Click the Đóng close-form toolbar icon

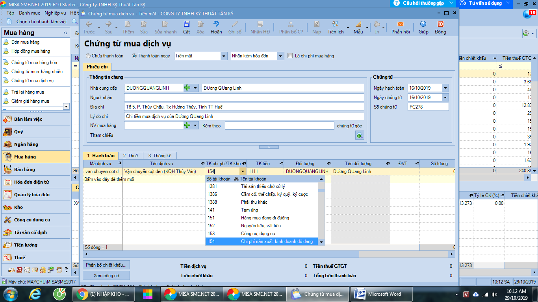pyautogui.click(x=440, y=27)
